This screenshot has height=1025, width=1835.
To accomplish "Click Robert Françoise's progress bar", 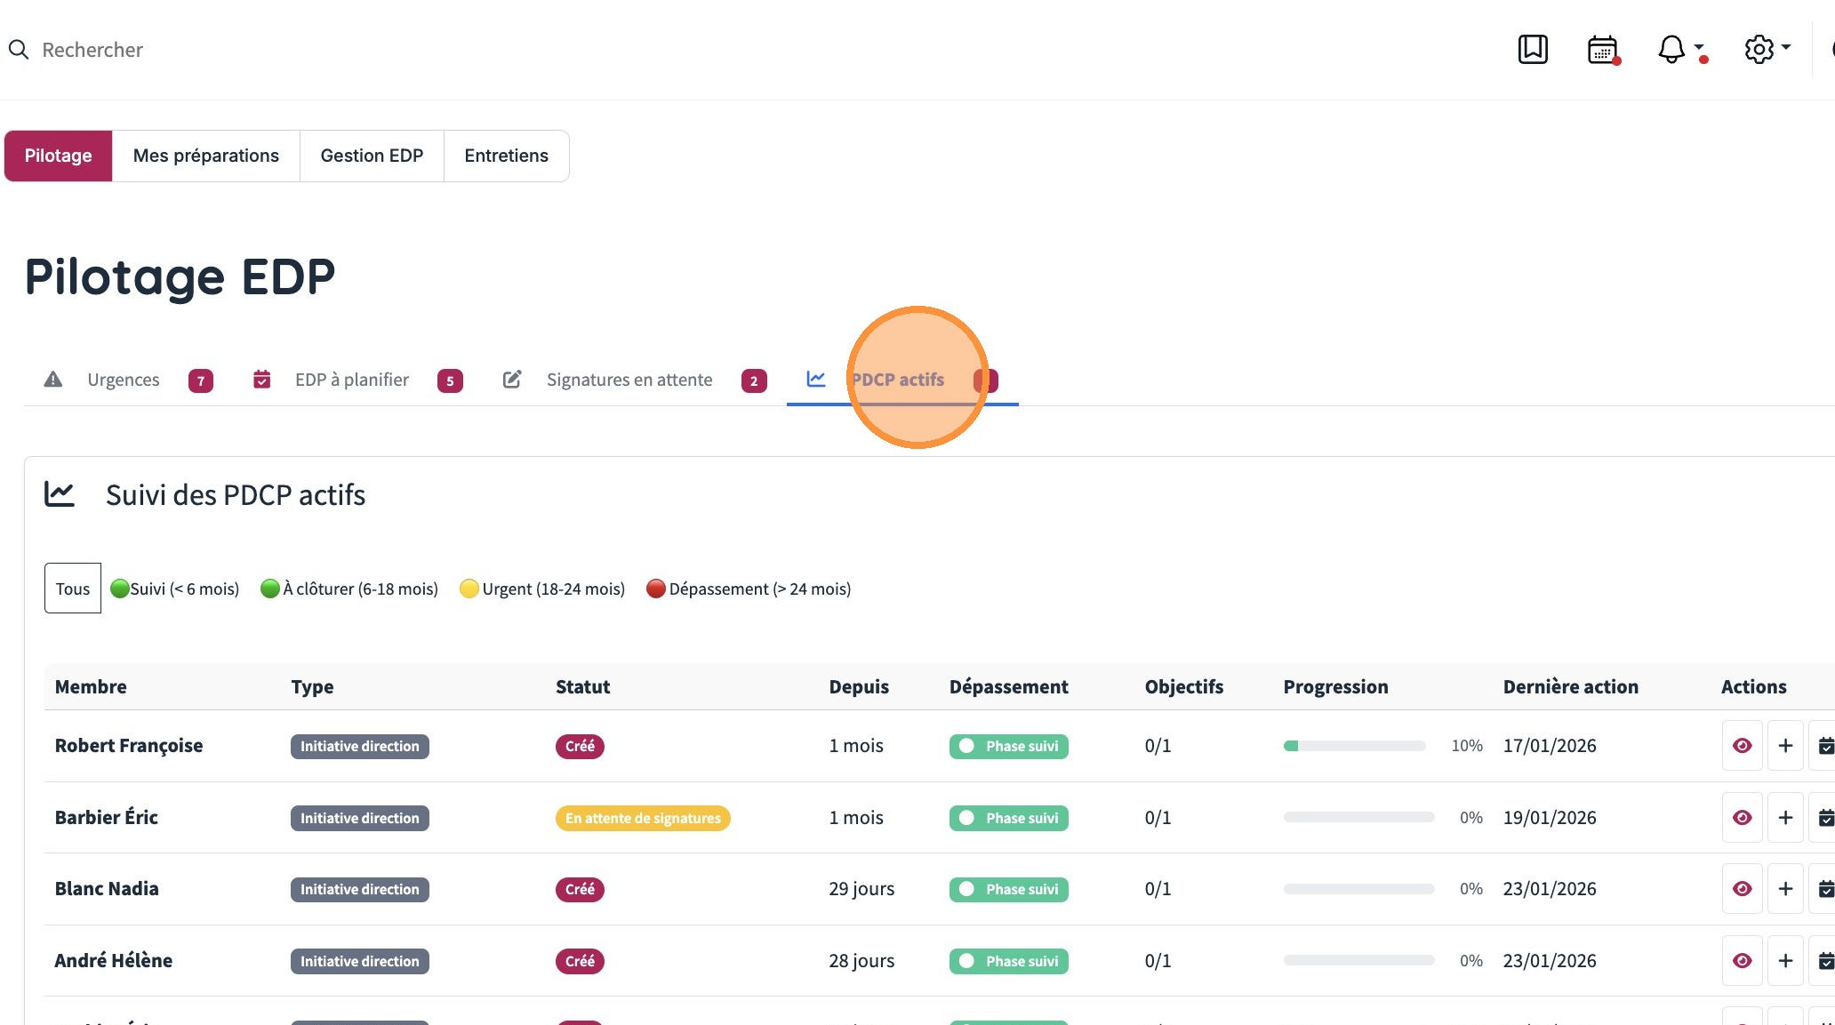I will (1354, 746).
